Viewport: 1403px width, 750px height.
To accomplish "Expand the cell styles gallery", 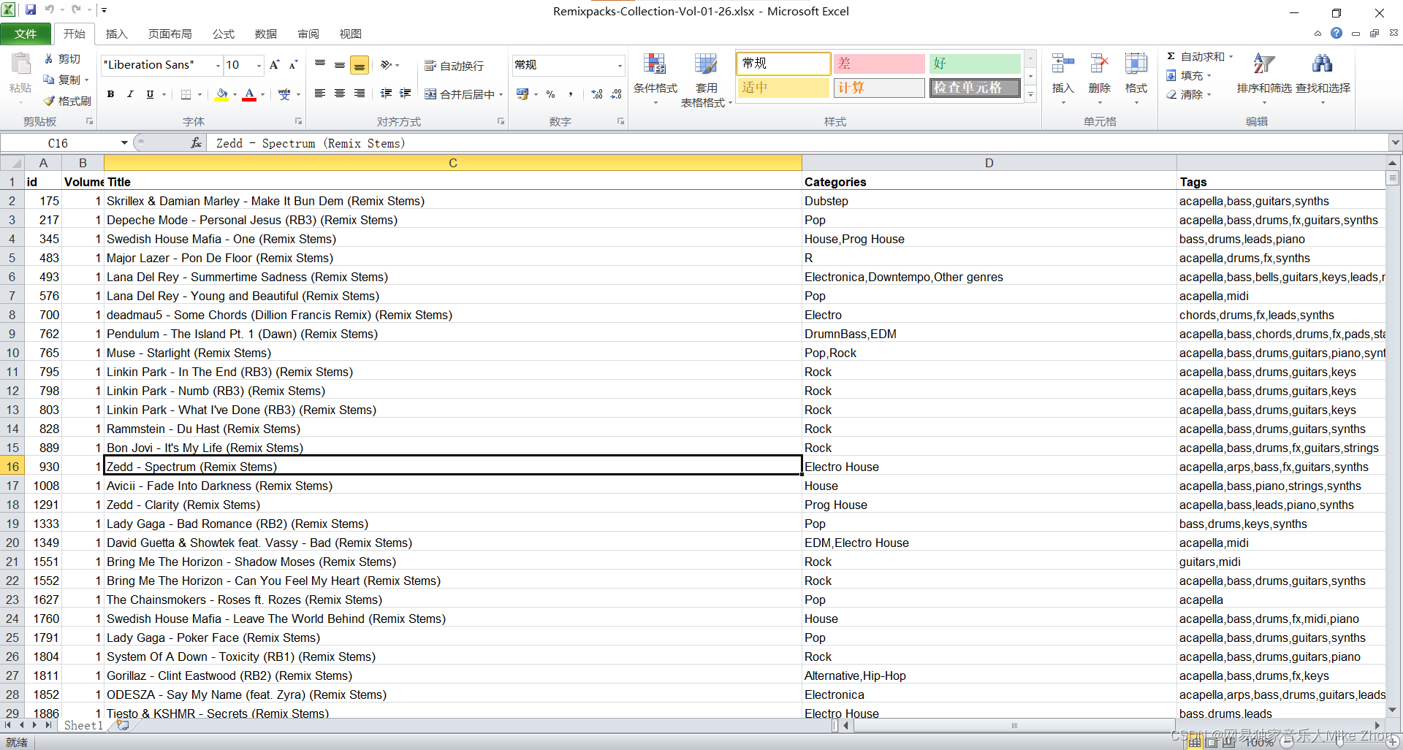I will point(1030,94).
